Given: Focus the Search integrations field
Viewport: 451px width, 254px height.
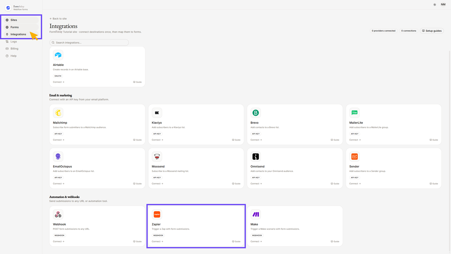Looking at the screenshot, I should coord(89,43).
